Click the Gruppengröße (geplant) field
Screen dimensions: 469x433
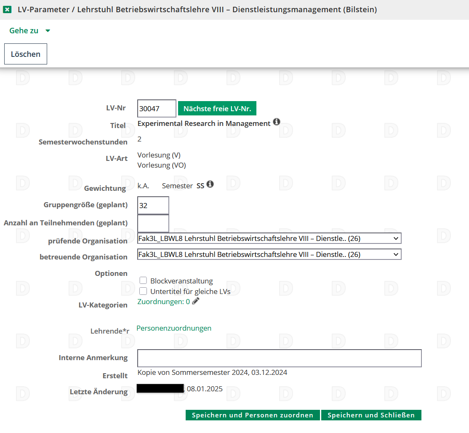point(153,206)
